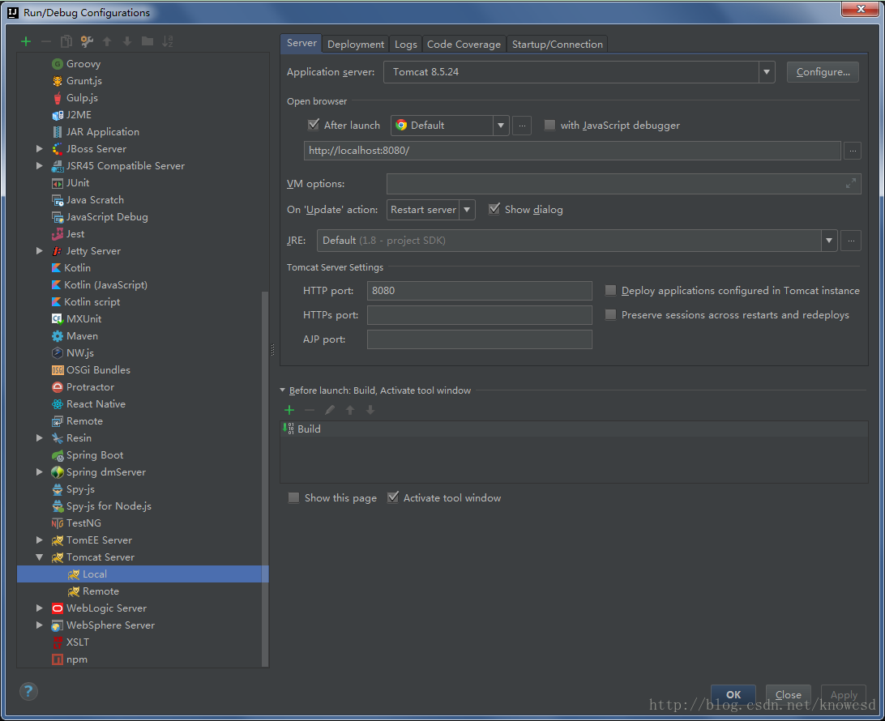Select Grunt.js configuration type
This screenshot has width=885, height=721.
pyautogui.click(x=83, y=81)
